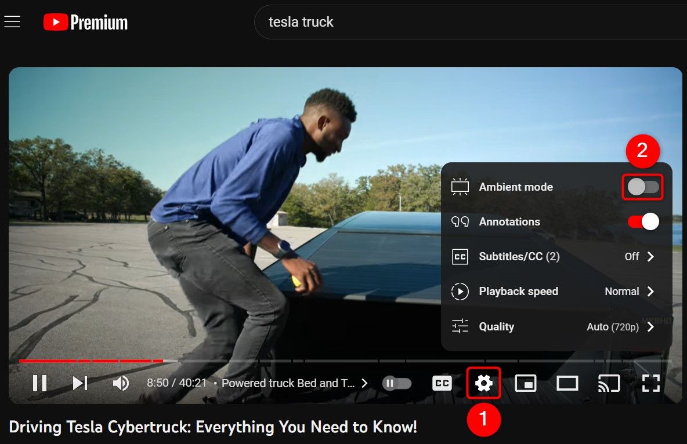Expand the chapter list arrow
Image resolution: width=687 pixels, height=444 pixels.
pos(364,383)
